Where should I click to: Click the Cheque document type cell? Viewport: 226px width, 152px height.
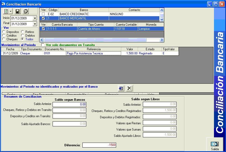point(31,53)
